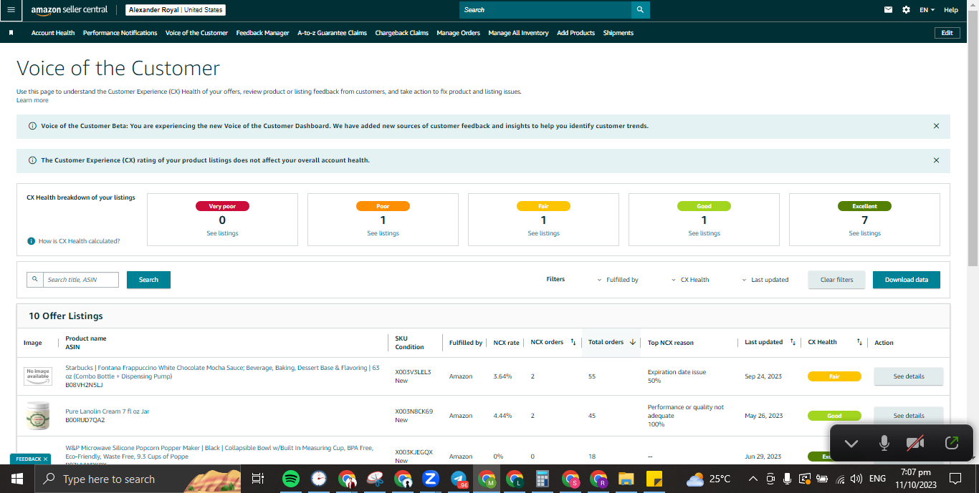Viewport: 979px width, 493px height.
Task: Click the Learn more link
Action: (32, 100)
